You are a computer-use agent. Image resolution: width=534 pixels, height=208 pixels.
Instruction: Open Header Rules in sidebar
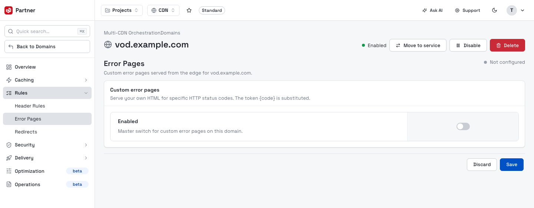click(x=47, y=106)
